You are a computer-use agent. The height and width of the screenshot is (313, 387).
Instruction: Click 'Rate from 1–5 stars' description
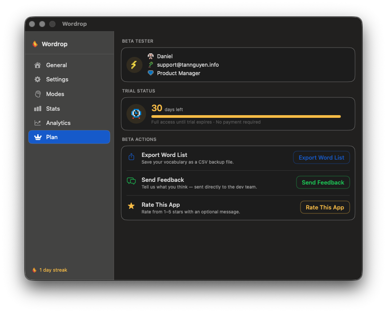(x=190, y=212)
